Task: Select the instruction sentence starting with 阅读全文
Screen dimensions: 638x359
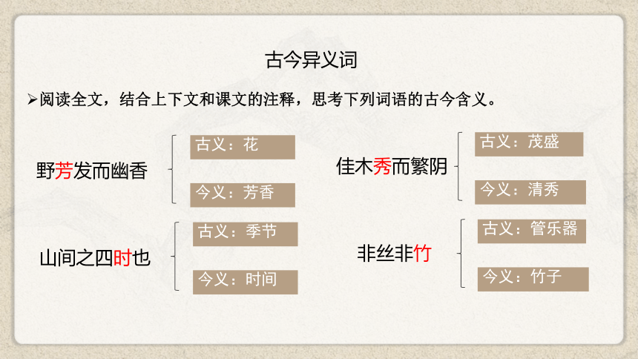Action: coord(267,99)
